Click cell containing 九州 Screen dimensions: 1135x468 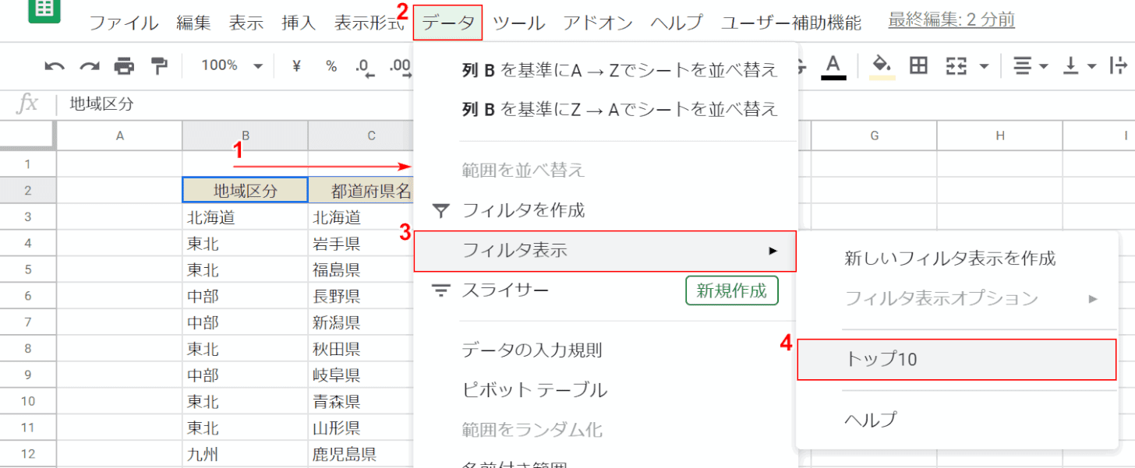pyautogui.click(x=246, y=454)
